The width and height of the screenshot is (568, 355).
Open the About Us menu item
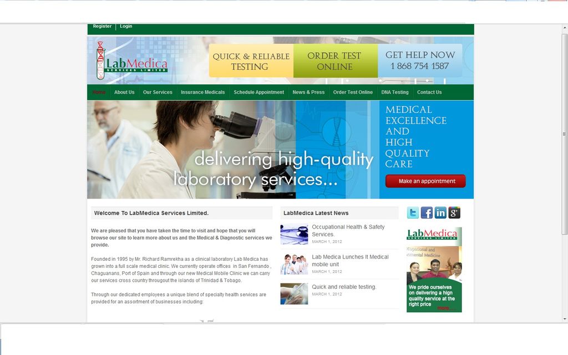[x=124, y=92]
